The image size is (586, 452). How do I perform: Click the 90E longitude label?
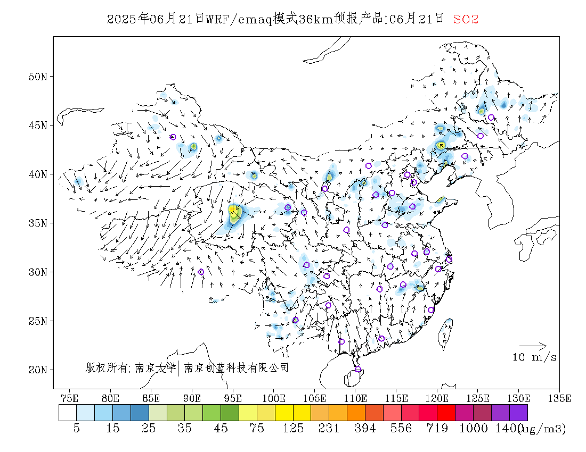[192, 399]
